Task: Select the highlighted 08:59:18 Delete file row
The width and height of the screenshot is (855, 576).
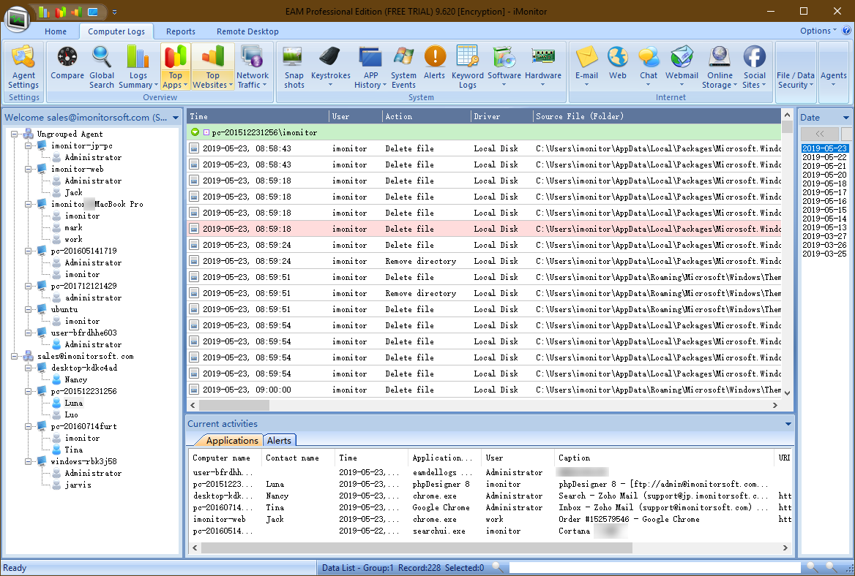Action: click(x=484, y=229)
